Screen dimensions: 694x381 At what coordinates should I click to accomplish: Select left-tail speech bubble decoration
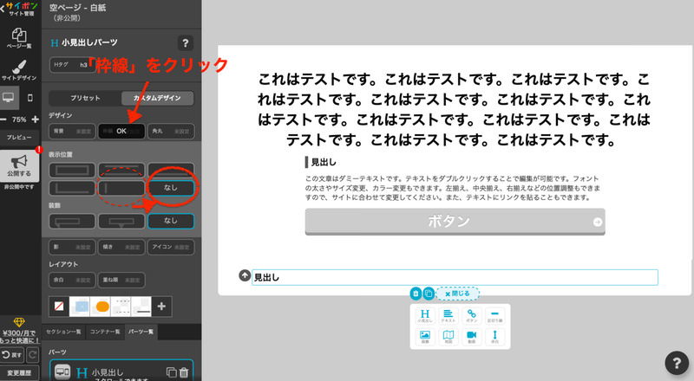tap(72, 221)
